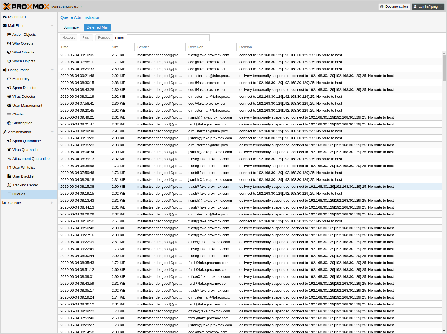This screenshot has height=334, width=447.
Task: Open the admin@pmg user dropdown
Action: pos(428,7)
